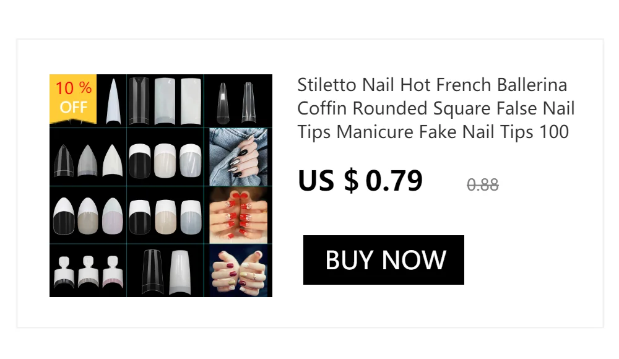Select the French square tips thumbnail, third row
The width and height of the screenshot is (619, 359).
(165, 215)
